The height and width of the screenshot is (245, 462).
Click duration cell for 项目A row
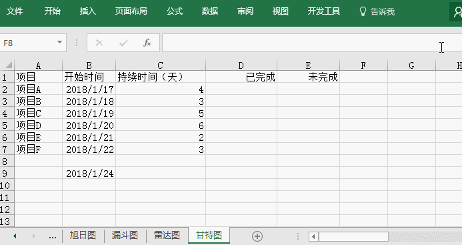coord(161,89)
